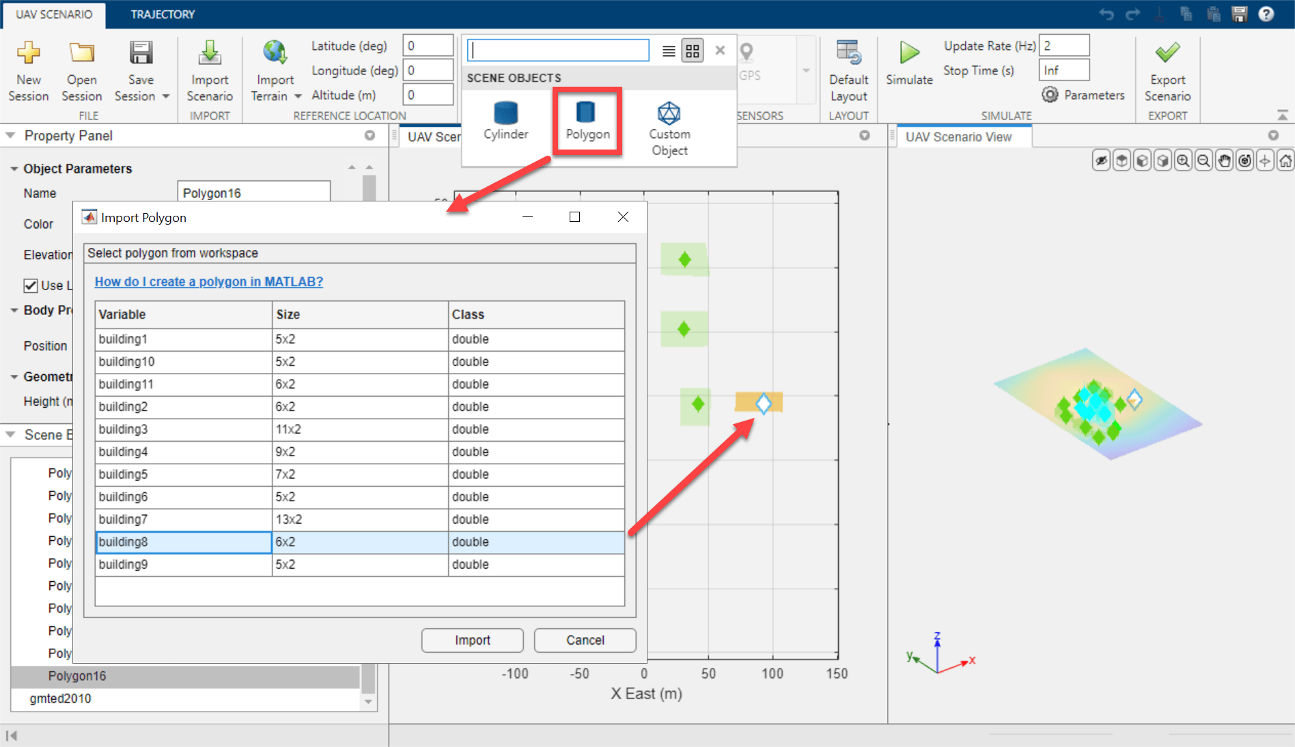The image size is (1295, 747).
Task: Open UAV Scenario View panel actions menu
Action: (x=1273, y=135)
